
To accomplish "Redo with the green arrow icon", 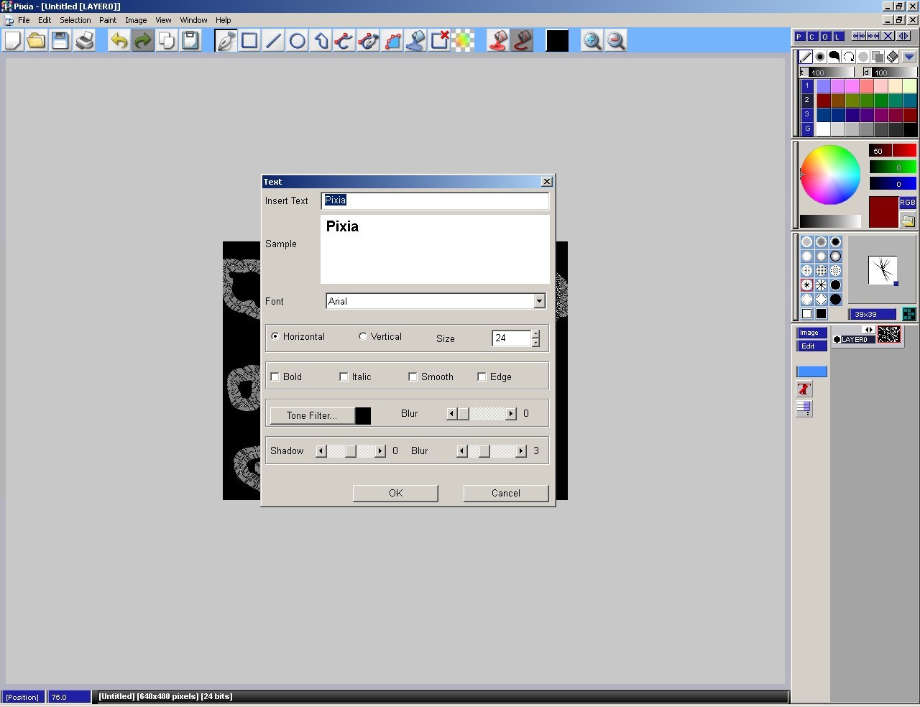I will click(143, 40).
